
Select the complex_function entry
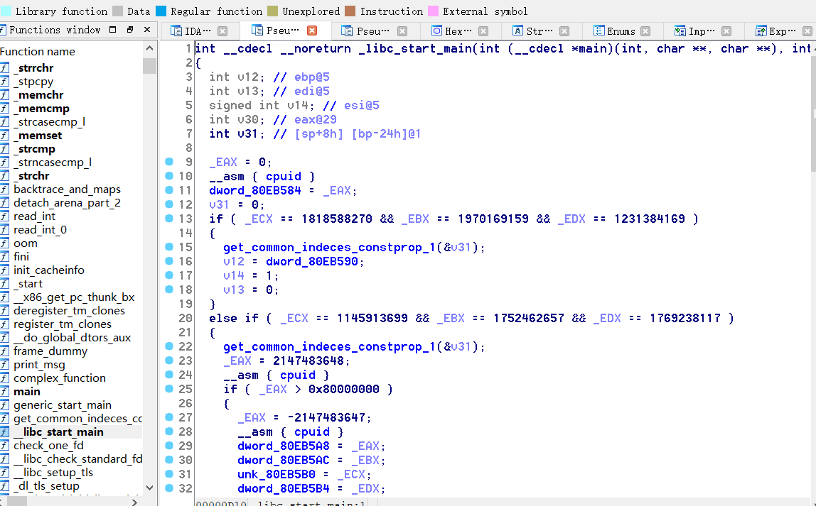[x=59, y=378]
